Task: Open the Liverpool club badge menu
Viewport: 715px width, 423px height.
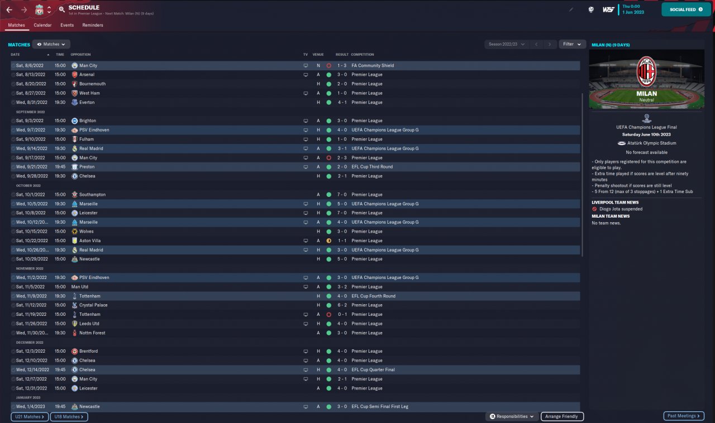Action: 39,9
